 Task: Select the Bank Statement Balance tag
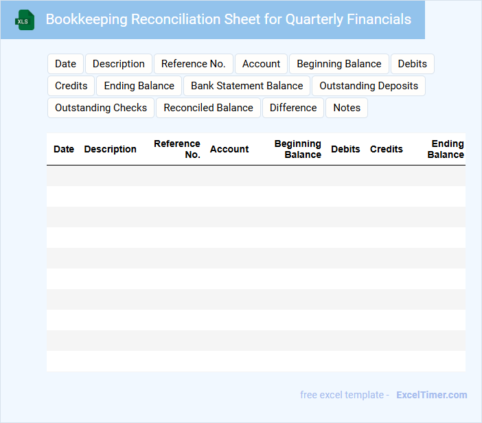pos(246,86)
